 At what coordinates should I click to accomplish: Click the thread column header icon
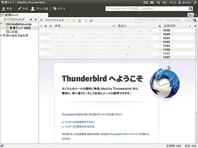coord(41,26)
